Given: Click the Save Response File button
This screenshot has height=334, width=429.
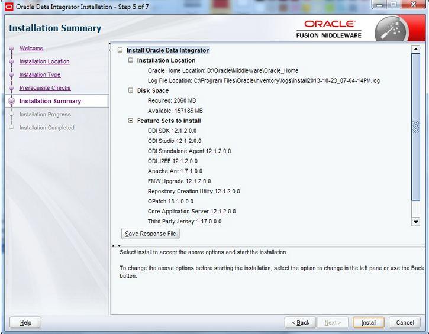Looking at the screenshot, I should pyautogui.click(x=150, y=234).
